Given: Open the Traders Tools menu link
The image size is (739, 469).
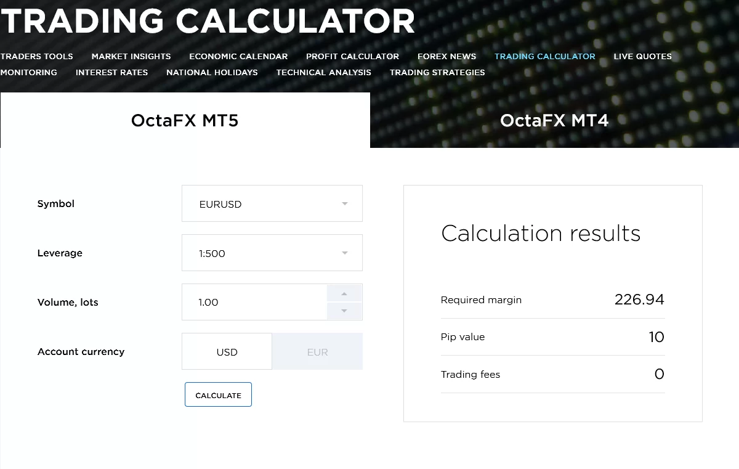Looking at the screenshot, I should (37, 56).
